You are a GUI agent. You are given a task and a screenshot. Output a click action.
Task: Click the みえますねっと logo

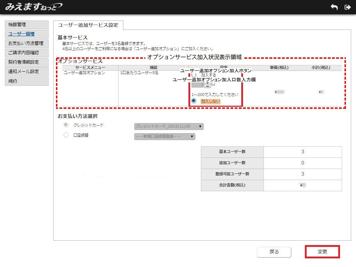tap(34, 7)
